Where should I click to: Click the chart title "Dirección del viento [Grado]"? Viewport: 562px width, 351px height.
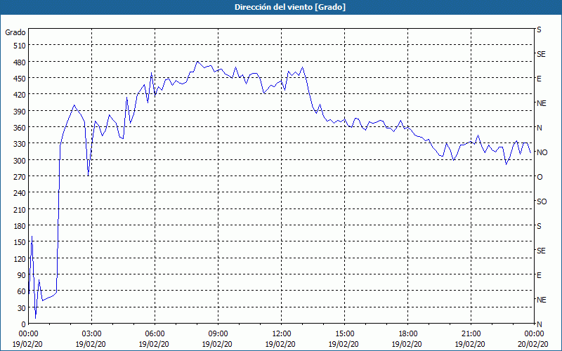pyautogui.click(x=290, y=7)
